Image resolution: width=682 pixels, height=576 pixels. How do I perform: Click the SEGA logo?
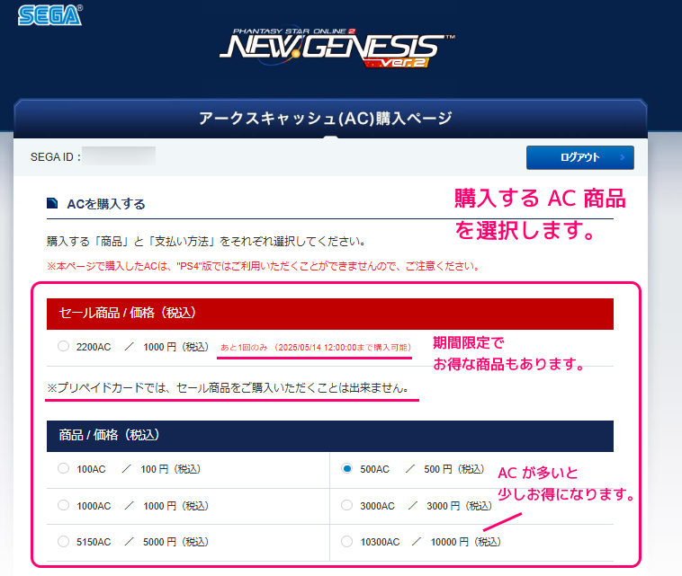click(x=50, y=15)
